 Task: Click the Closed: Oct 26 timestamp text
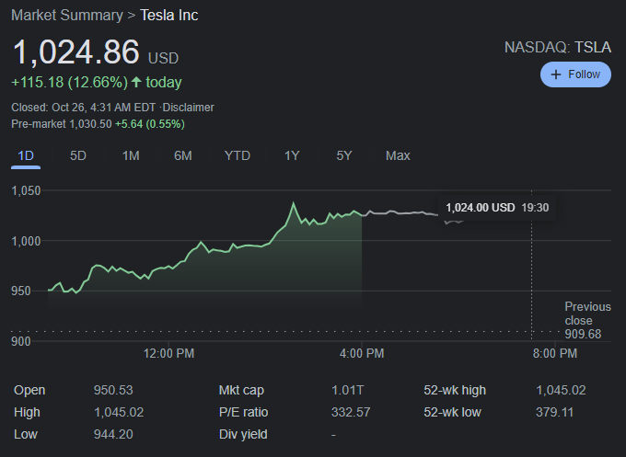tap(84, 108)
